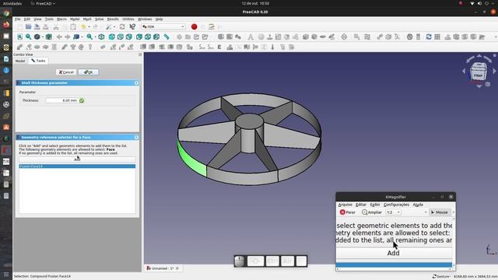This screenshot has height=280, width=498.
Task: Open the dropdown arrow beside the link navigation icon
Action: coord(82,37)
